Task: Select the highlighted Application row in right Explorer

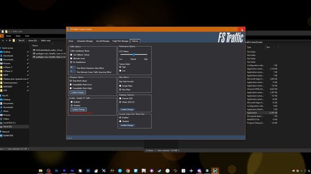Action: (x=262, y=113)
